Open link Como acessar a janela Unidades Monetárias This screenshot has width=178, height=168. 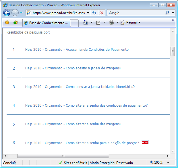point(80,87)
